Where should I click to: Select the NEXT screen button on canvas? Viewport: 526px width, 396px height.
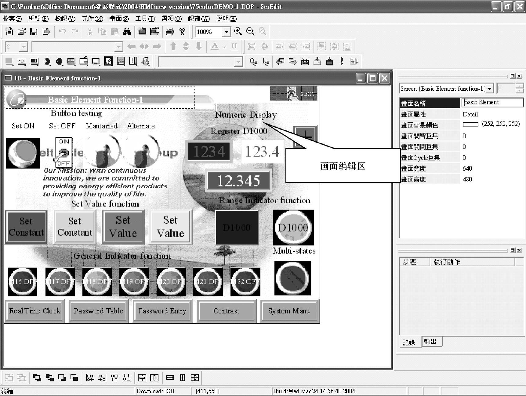(x=294, y=94)
